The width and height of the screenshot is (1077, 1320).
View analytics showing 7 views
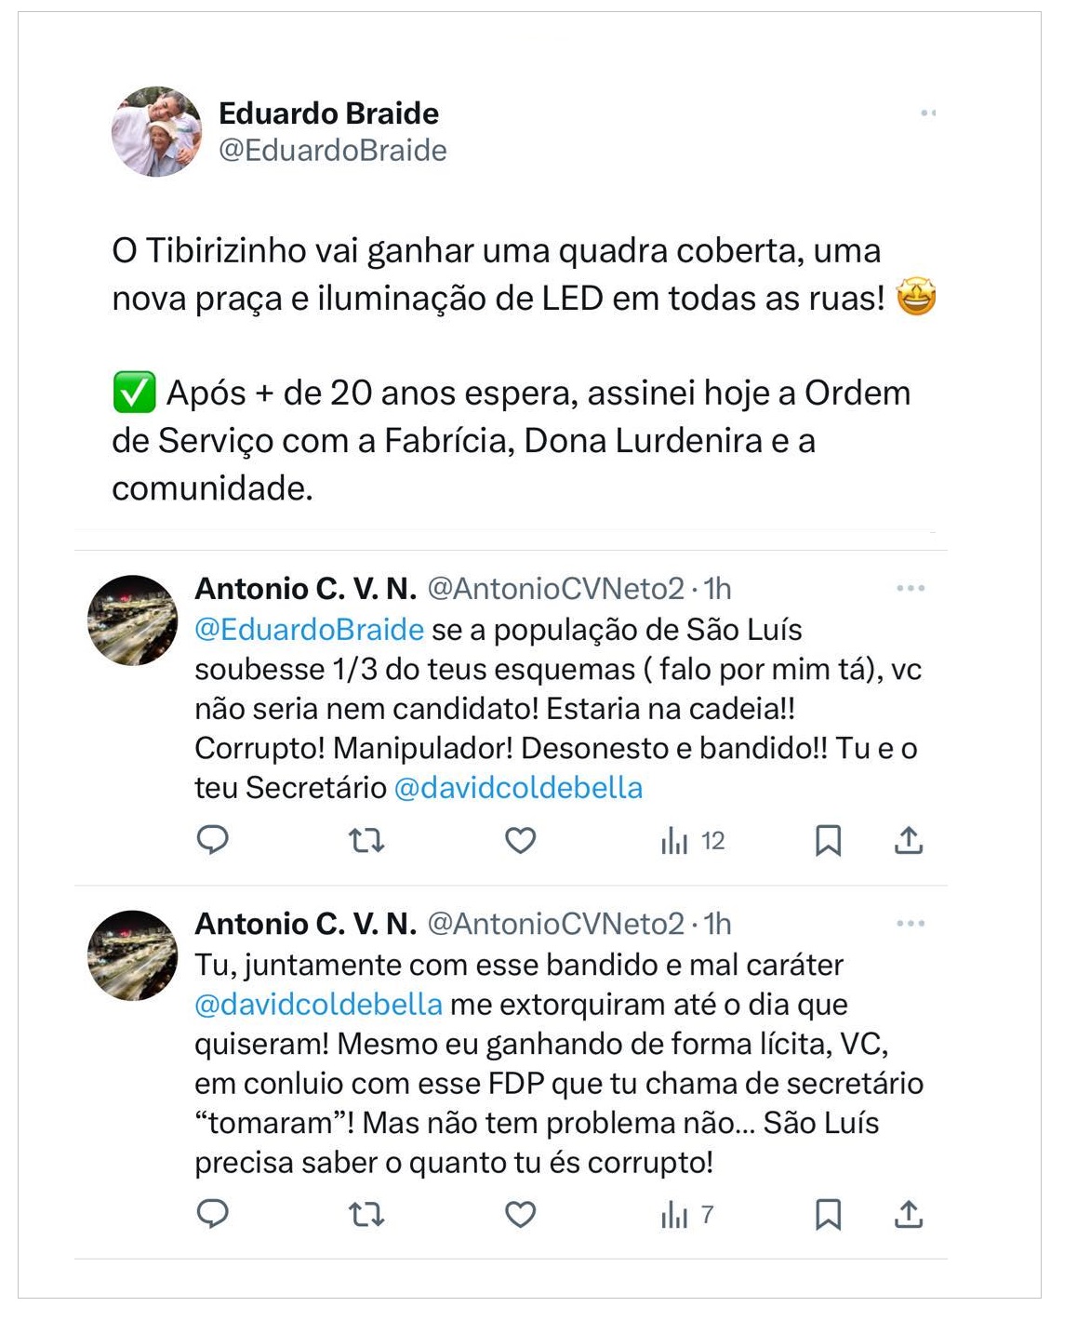686,1215
